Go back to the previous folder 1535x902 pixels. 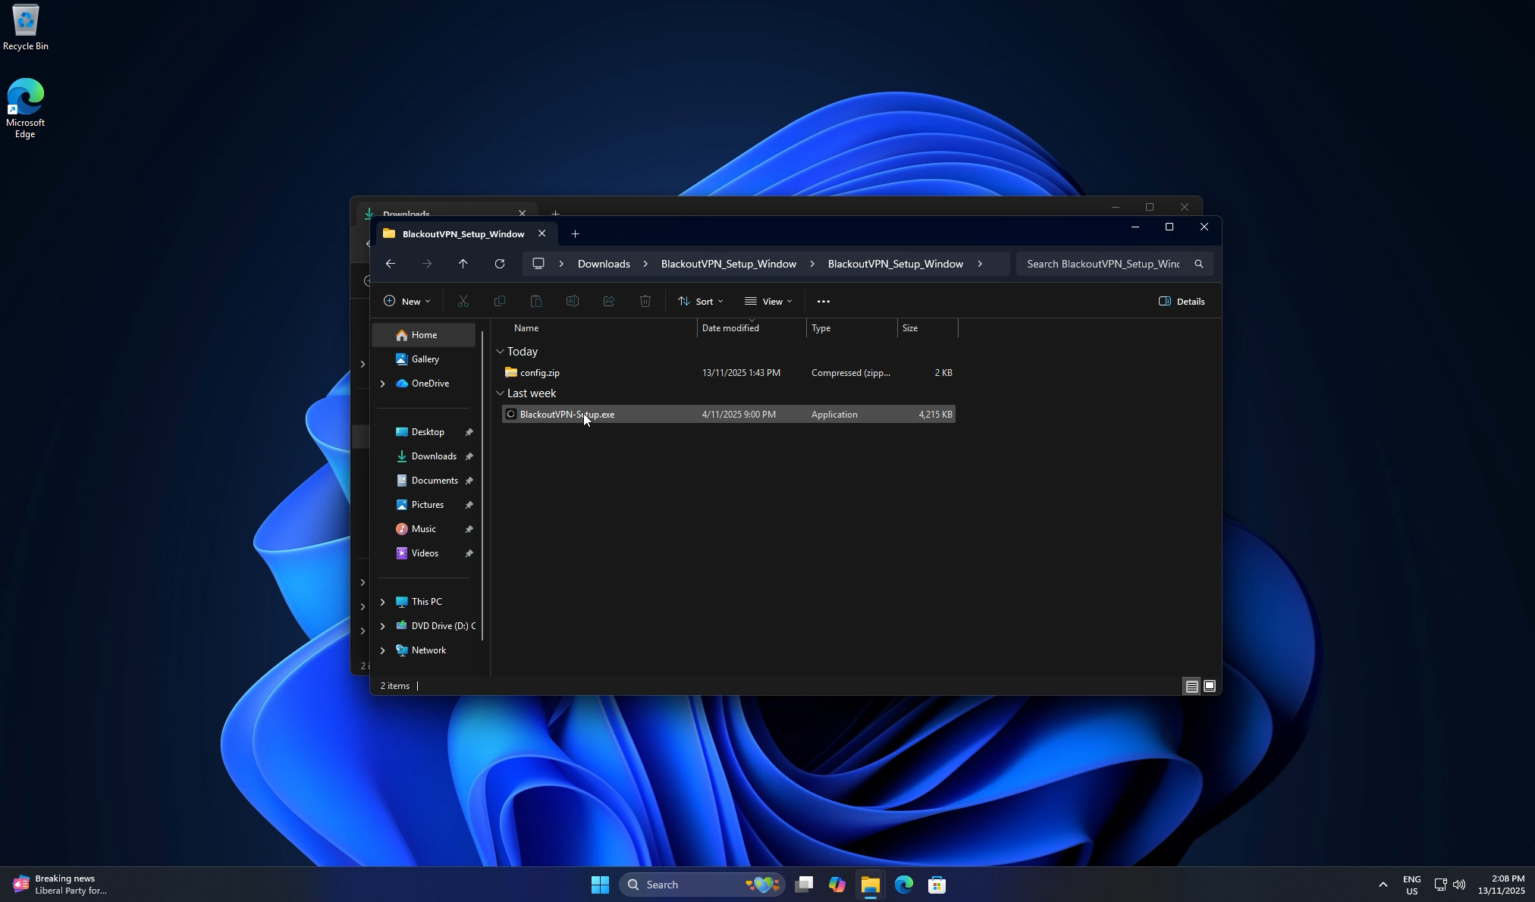click(x=391, y=263)
